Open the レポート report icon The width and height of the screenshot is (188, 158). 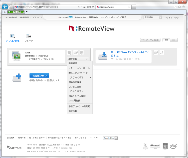pyautogui.click(x=29, y=38)
